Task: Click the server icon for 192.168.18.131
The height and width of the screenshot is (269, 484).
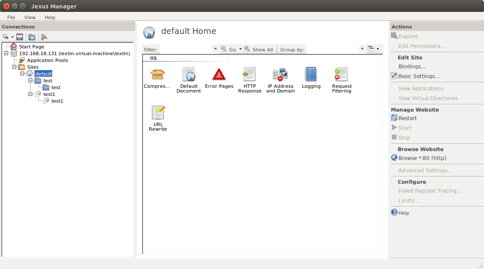Action: [x=14, y=53]
